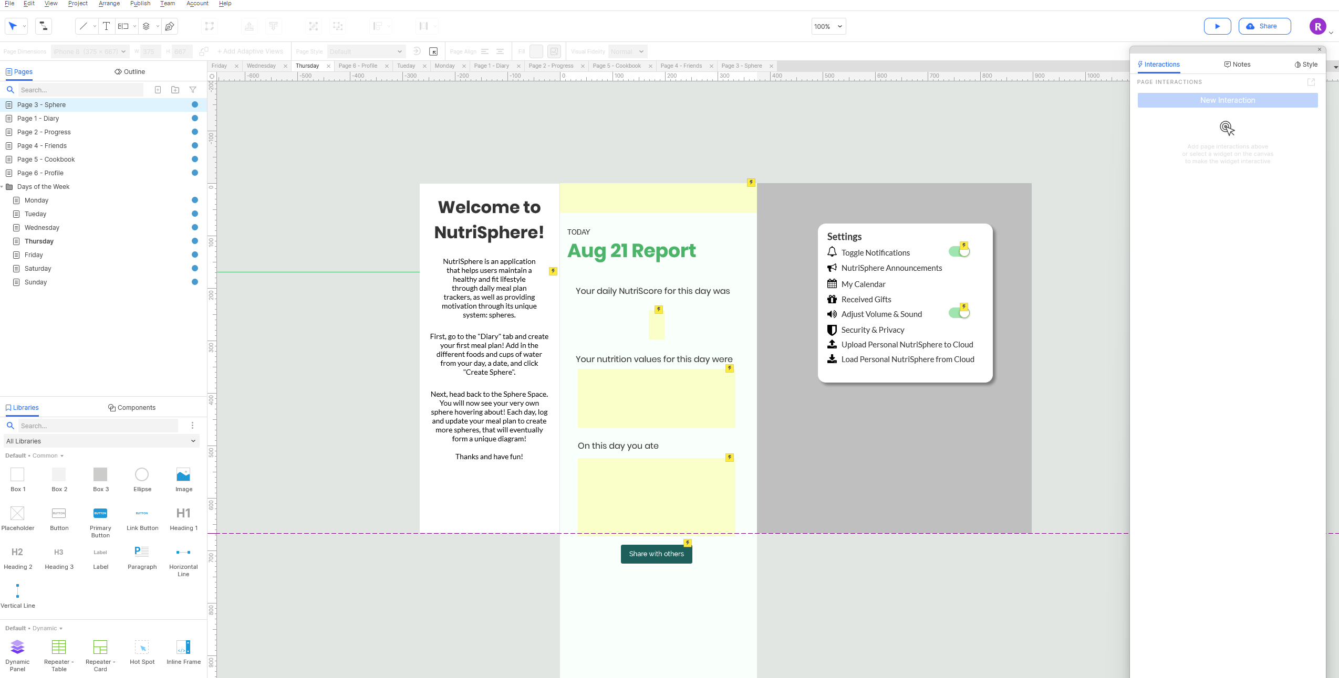The image size is (1339, 678).
Task: Collapse the Days of the Week folder
Action: tap(2, 187)
